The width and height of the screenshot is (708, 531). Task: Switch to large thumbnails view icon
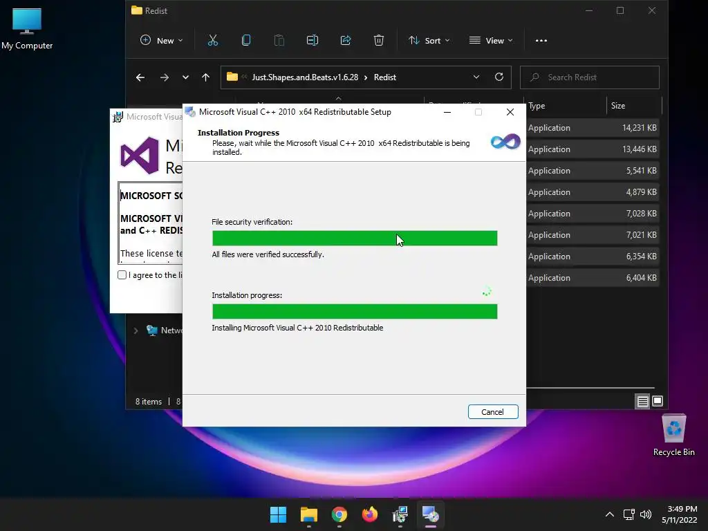658,401
